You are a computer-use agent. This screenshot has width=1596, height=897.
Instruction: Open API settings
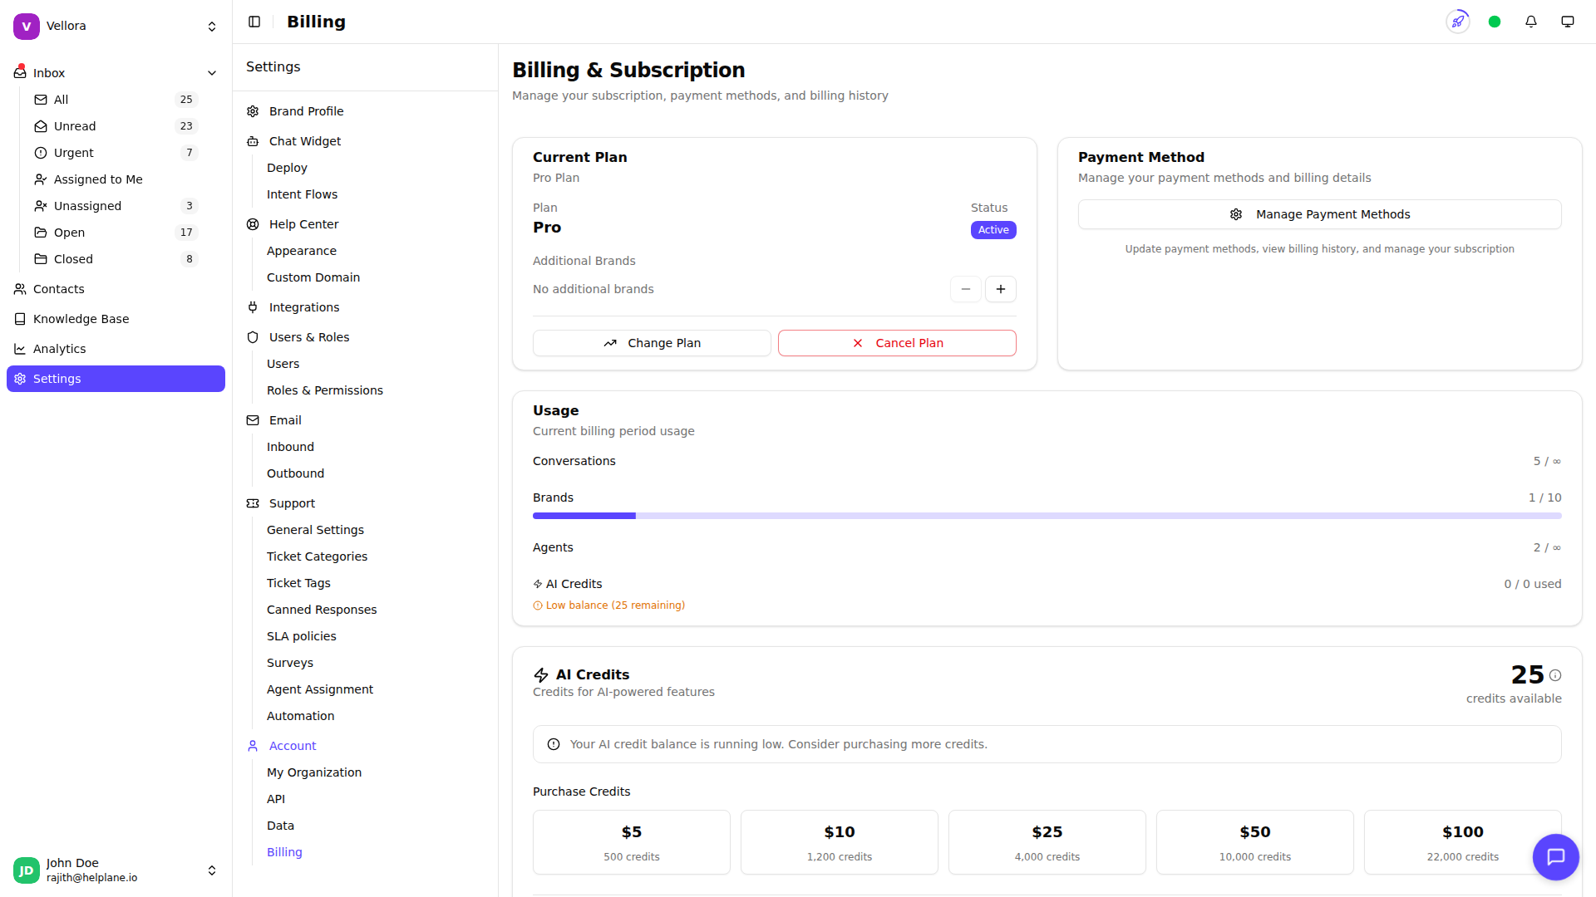tap(276, 799)
